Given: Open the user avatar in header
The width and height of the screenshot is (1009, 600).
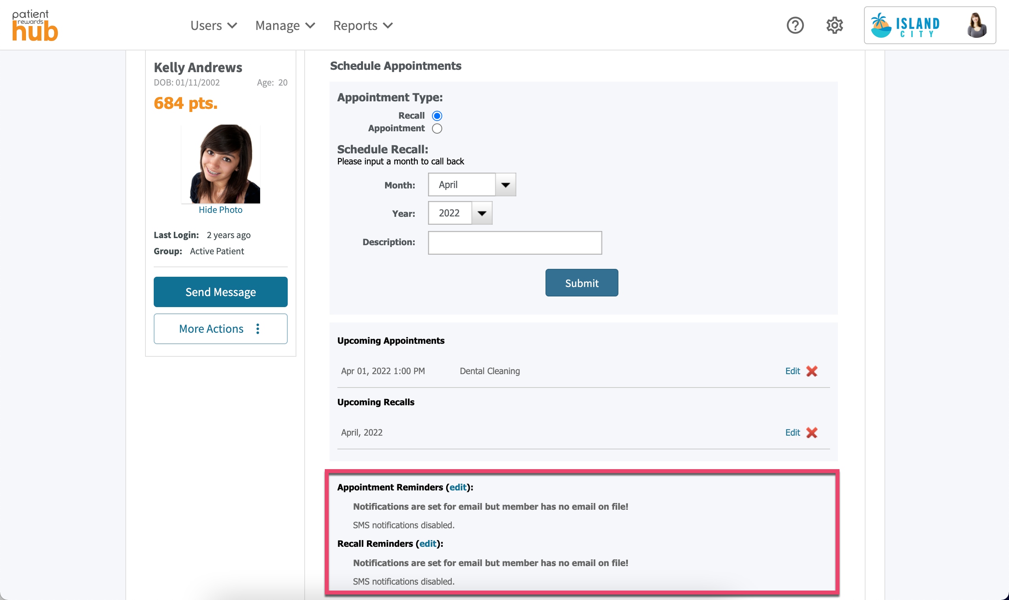Looking at the screenshot, I should (x=977, y=26).
